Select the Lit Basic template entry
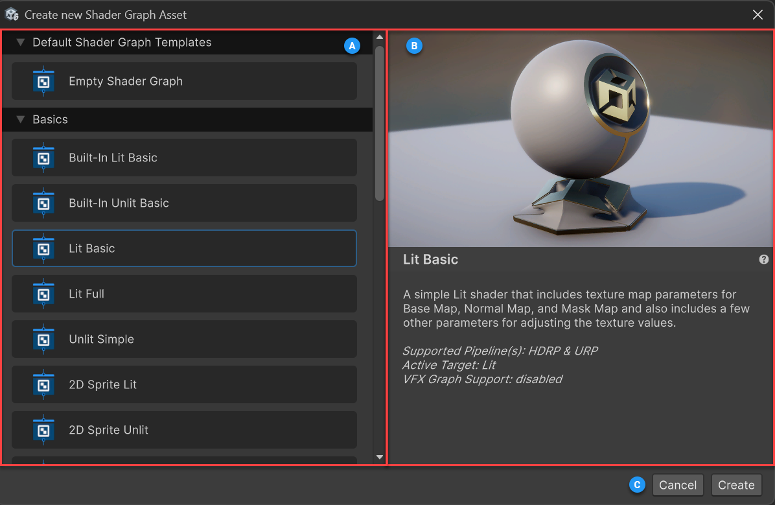 tap(184, 248)
